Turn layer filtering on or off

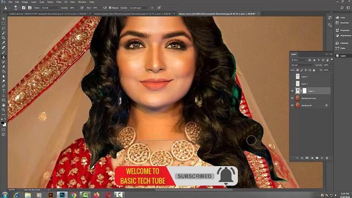click(332, 60)
